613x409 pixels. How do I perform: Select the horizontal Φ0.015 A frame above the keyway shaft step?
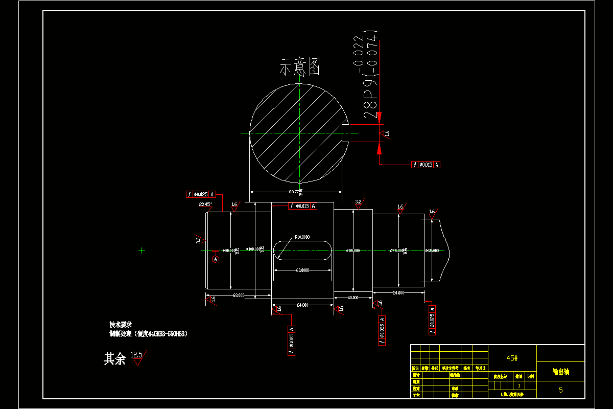coord(303,206)
